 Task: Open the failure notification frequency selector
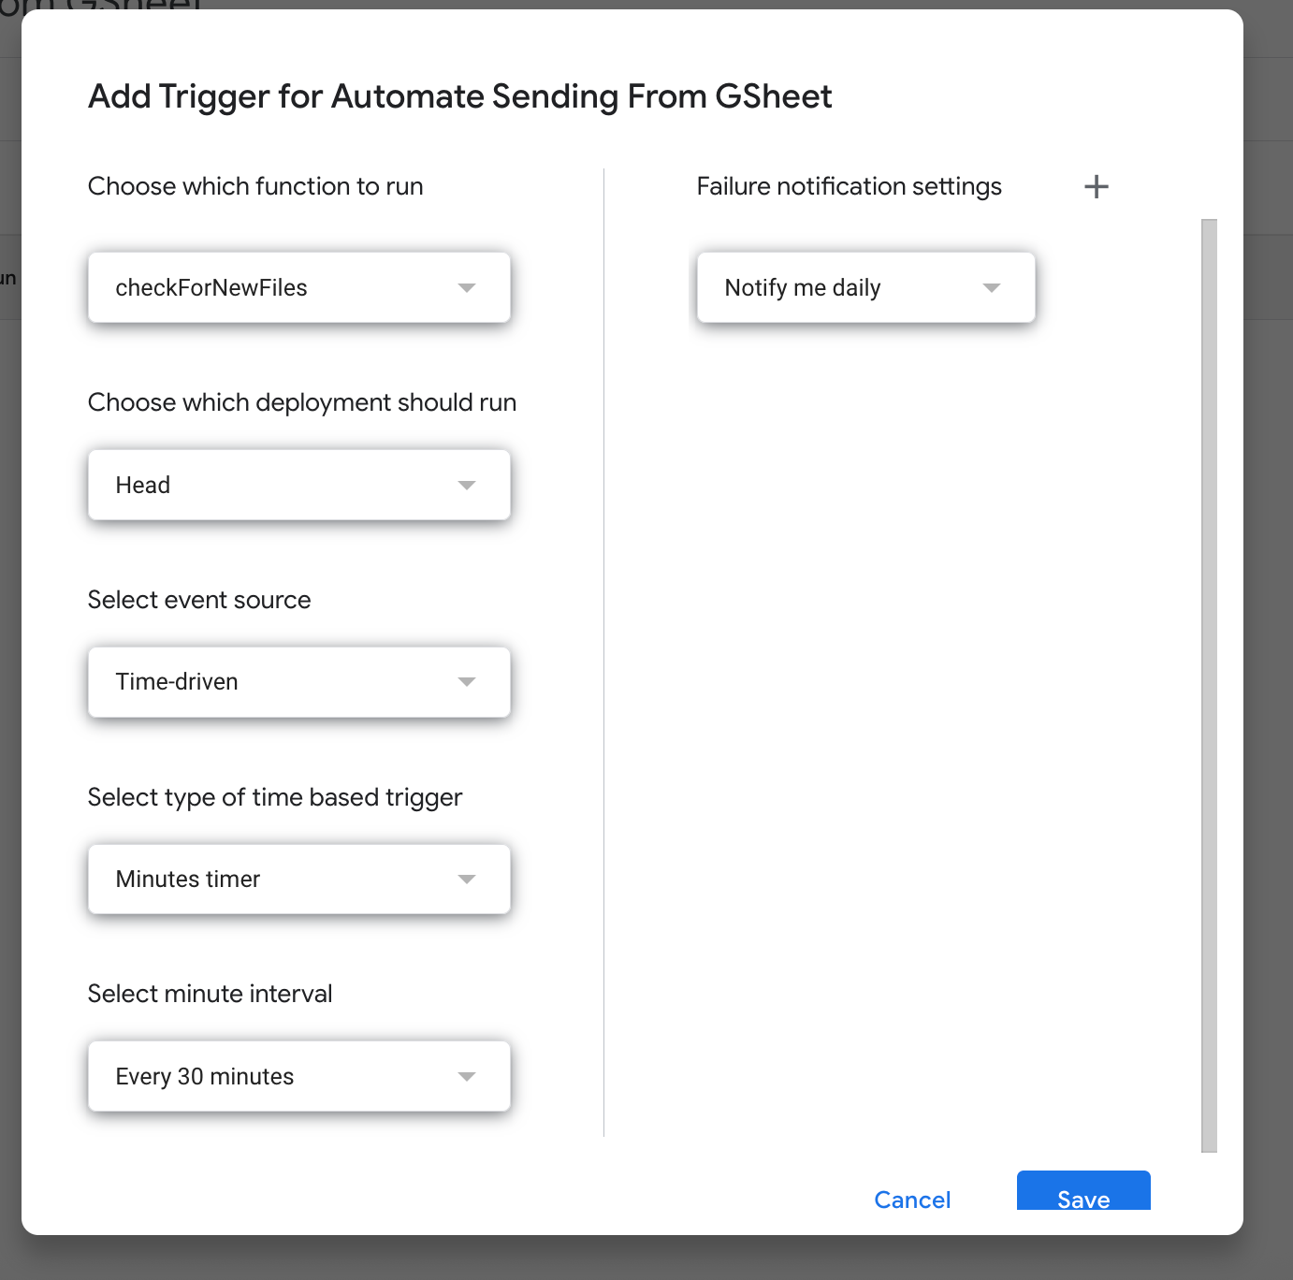[864, 287]
